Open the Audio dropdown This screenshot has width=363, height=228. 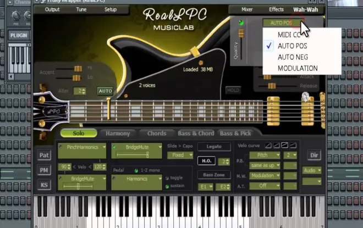click(x=312, y=170)
